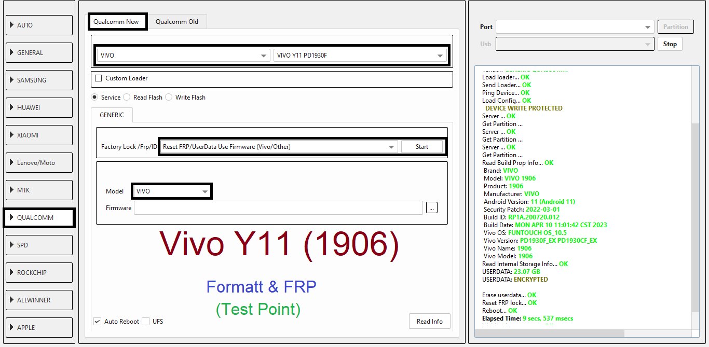The width and height of the screenshot is (709, 347).
Task: Expand the XIAOMI sidebar section
Action: [39, 135]
